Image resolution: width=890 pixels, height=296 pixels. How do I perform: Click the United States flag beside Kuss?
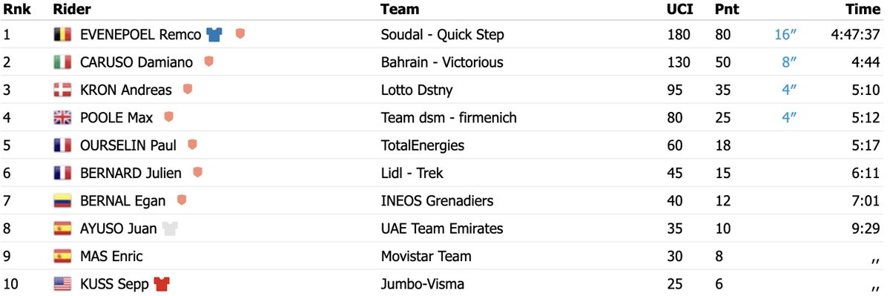[x=62, y=284]
